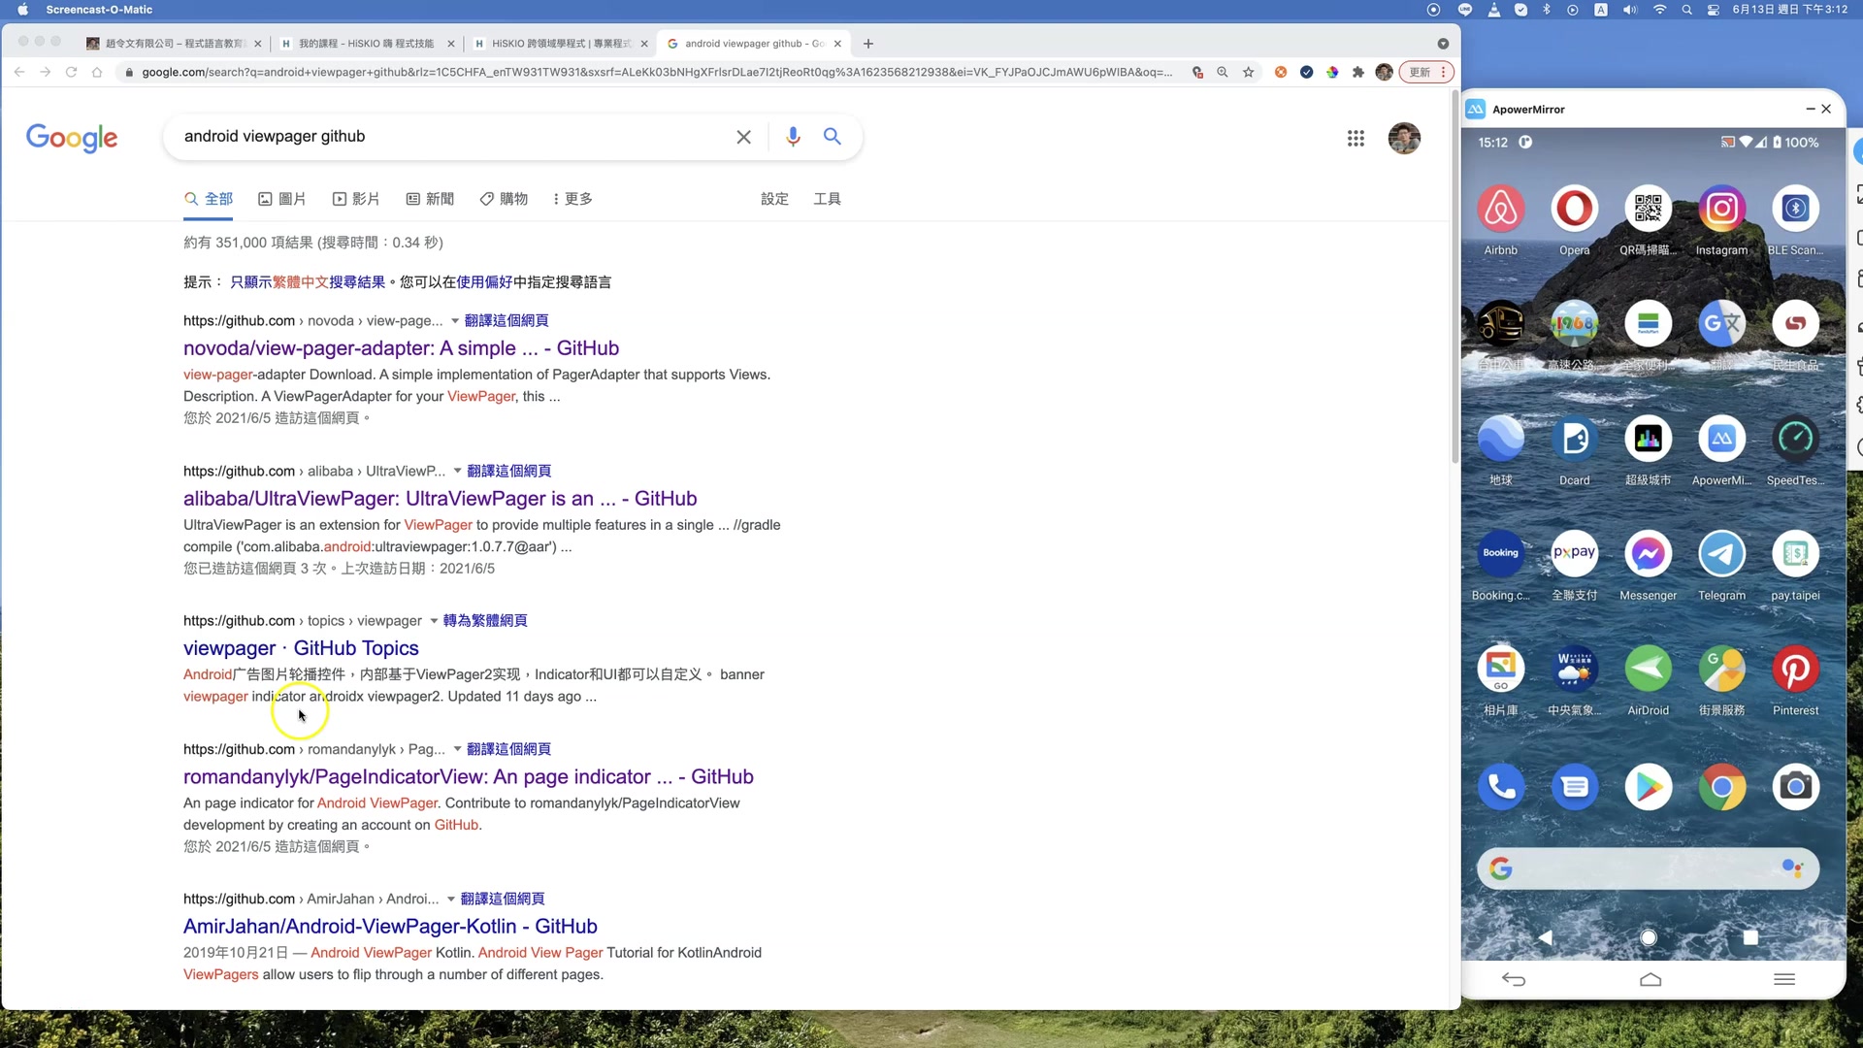Open the Google apps grid menu
Image resolution: width=1863 pixels, height=1048 pixels.
coord(1356,139)
